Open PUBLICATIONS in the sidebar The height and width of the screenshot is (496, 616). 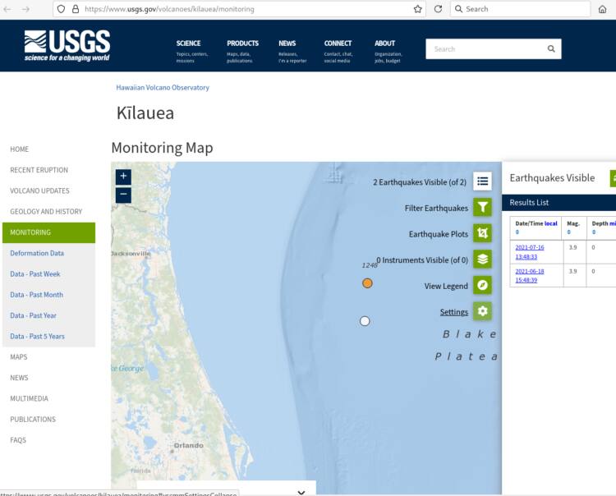33,420
